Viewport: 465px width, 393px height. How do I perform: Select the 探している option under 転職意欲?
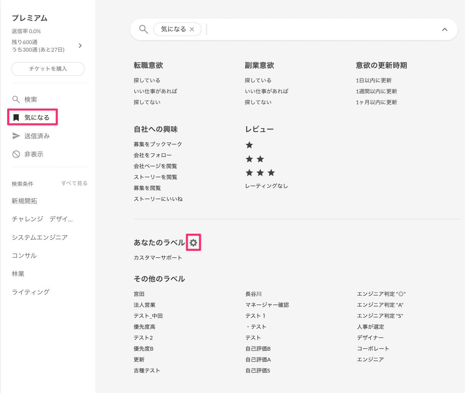(x=147, y=80)
